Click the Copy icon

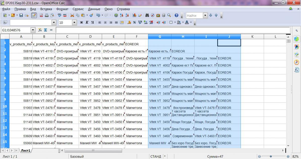(x=78, y=15)
